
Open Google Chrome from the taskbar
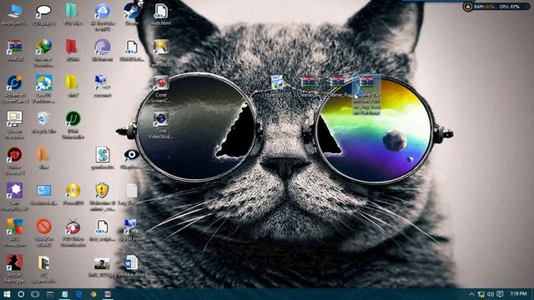[93, 294]
